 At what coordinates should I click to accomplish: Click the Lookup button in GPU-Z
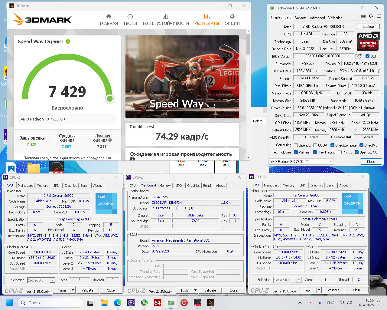pyautogui.click(x=368, y=27)
